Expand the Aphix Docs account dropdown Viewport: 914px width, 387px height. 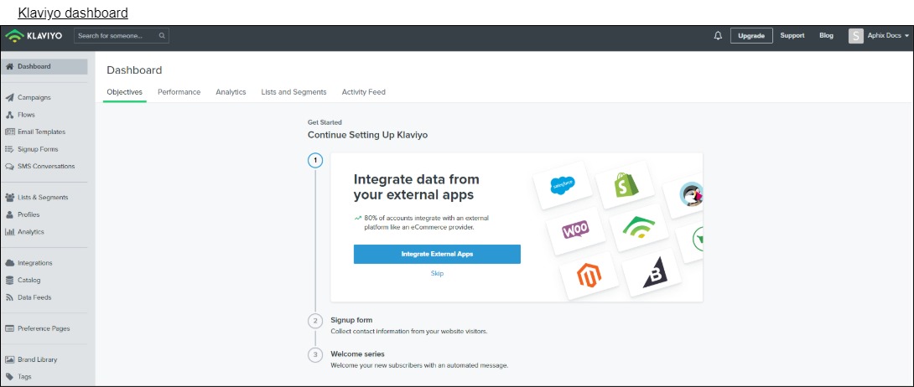[x=880, y=36]
